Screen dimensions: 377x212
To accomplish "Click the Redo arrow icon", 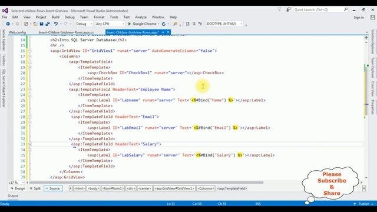I will (x=65, y=24).
